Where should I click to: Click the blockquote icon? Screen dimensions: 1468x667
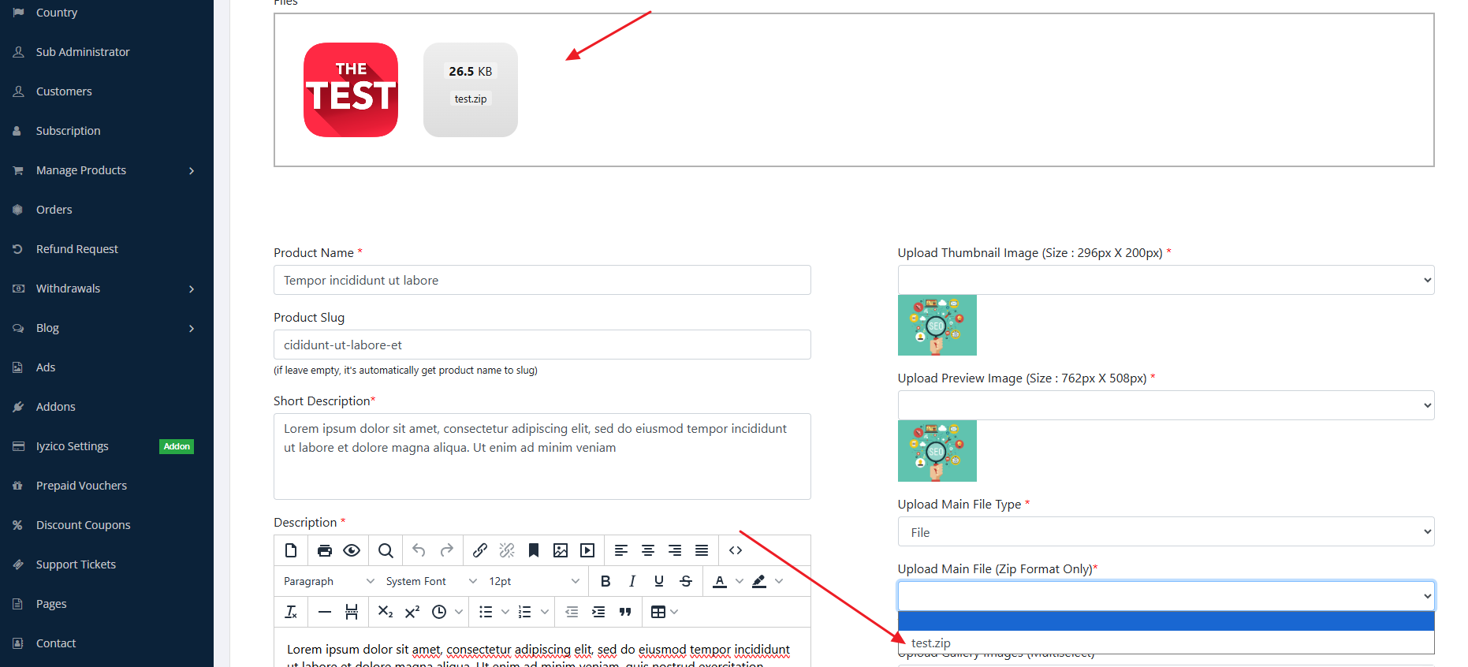pyautogui.click(x=625, y=612)
